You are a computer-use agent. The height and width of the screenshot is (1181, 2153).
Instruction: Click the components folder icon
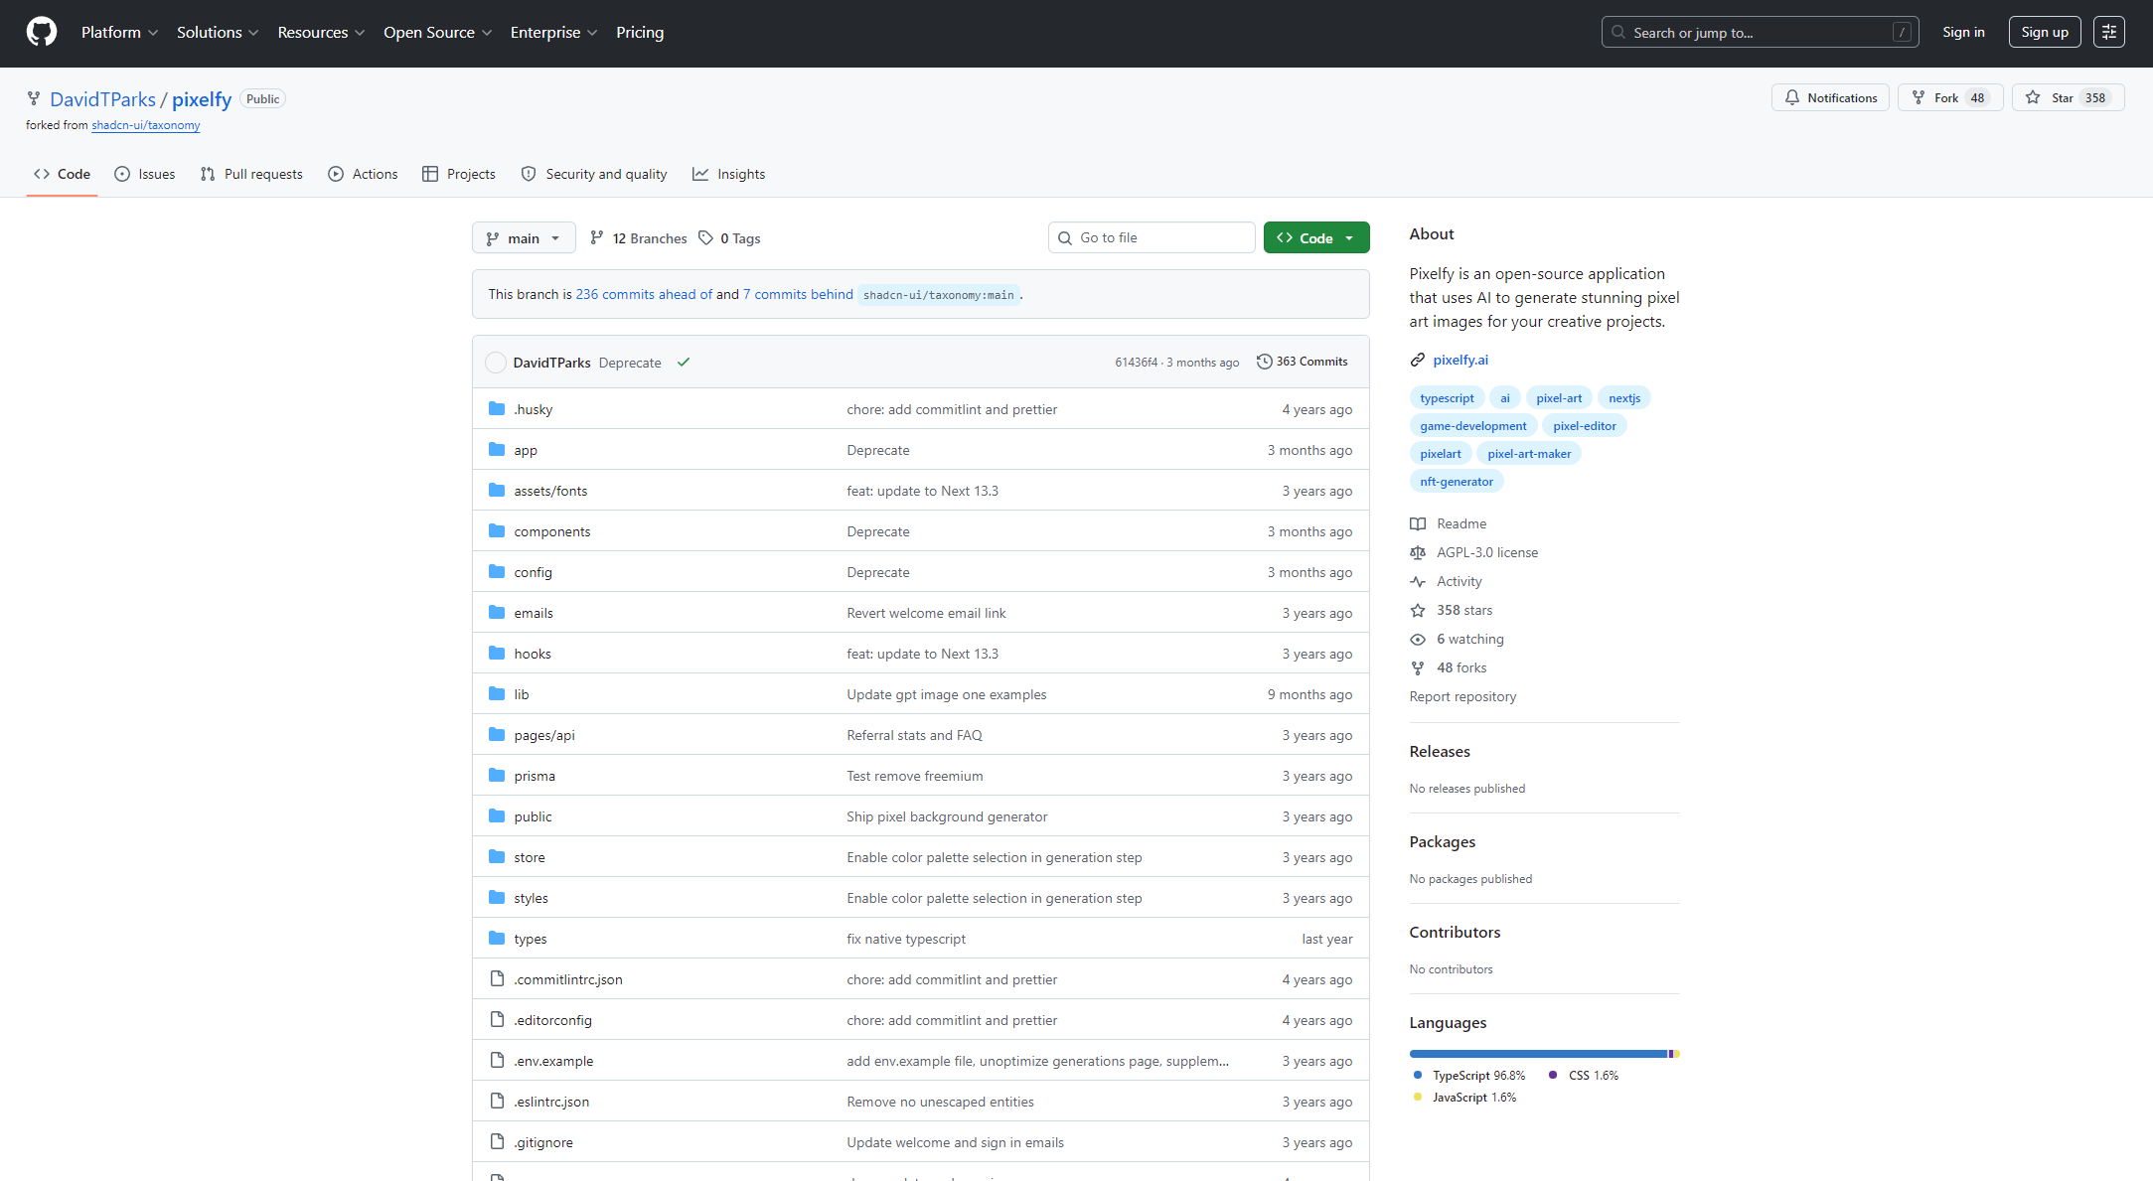497,531
